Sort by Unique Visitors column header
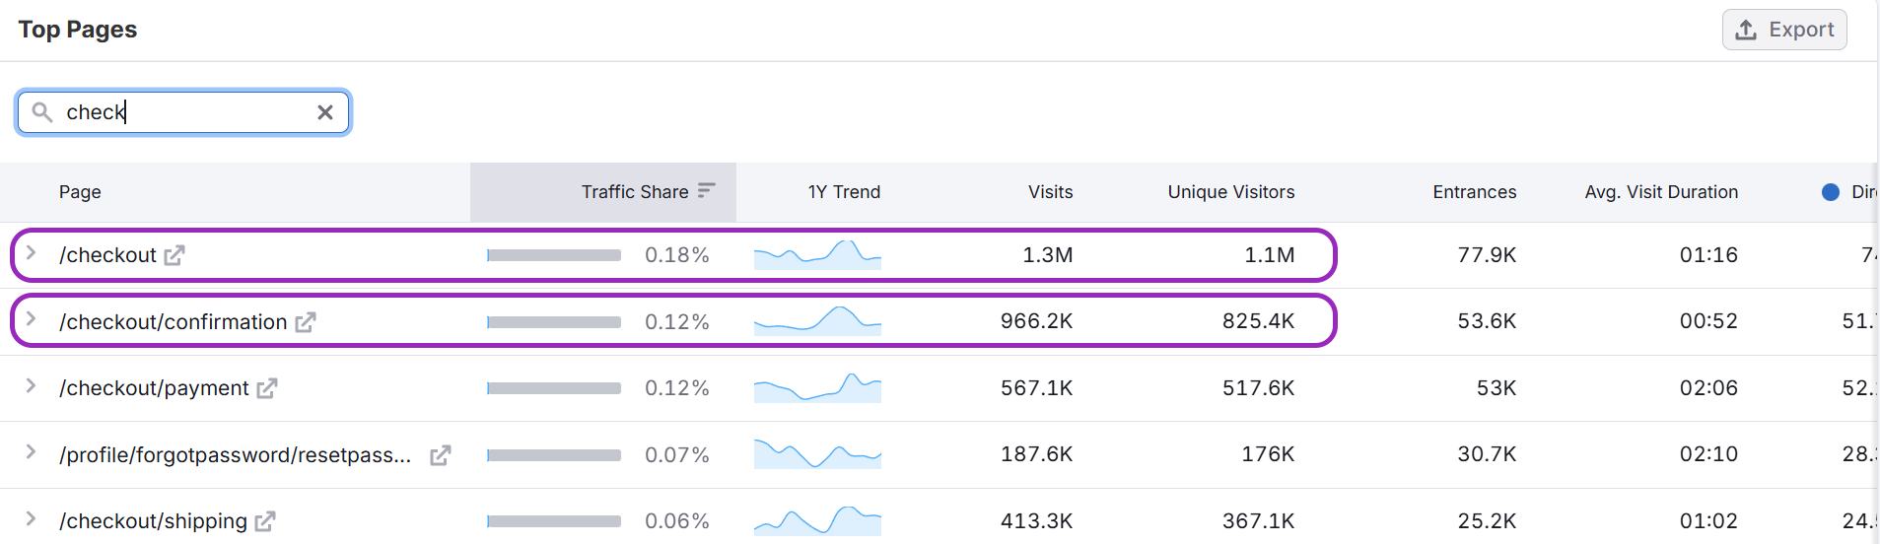The image size is (1880, 544). pyautogui.click(x=1230, y=192)
